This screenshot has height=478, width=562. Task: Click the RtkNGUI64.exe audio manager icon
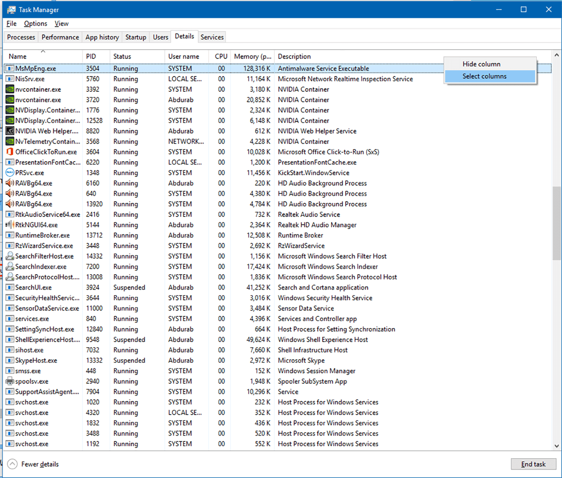pos(9,225)
